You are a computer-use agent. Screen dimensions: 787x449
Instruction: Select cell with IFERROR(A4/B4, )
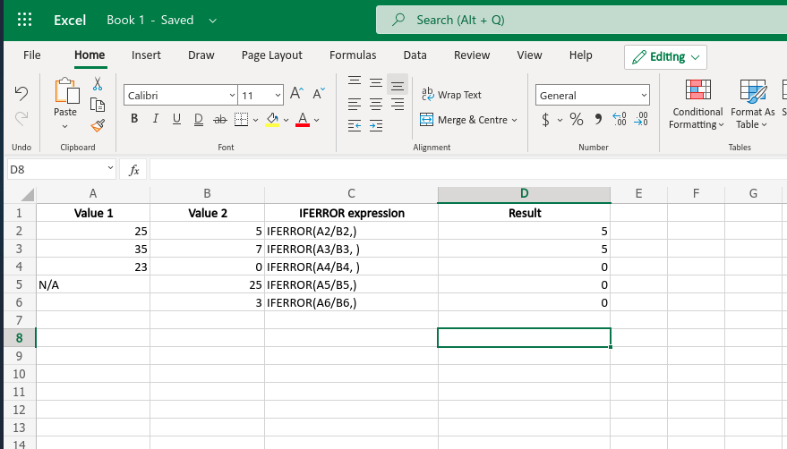click(351, 267)
